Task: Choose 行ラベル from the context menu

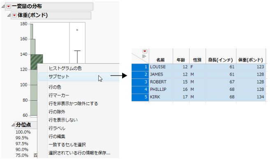Action: coord(57,128)
